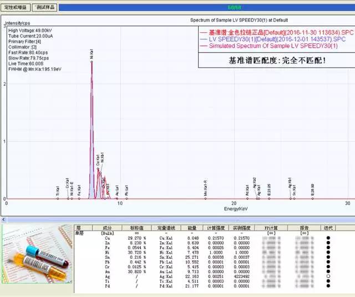Screen dimensions: 355x297
Task: Select the Cu nominal value 29.270 %
Action: pos(137,238)
